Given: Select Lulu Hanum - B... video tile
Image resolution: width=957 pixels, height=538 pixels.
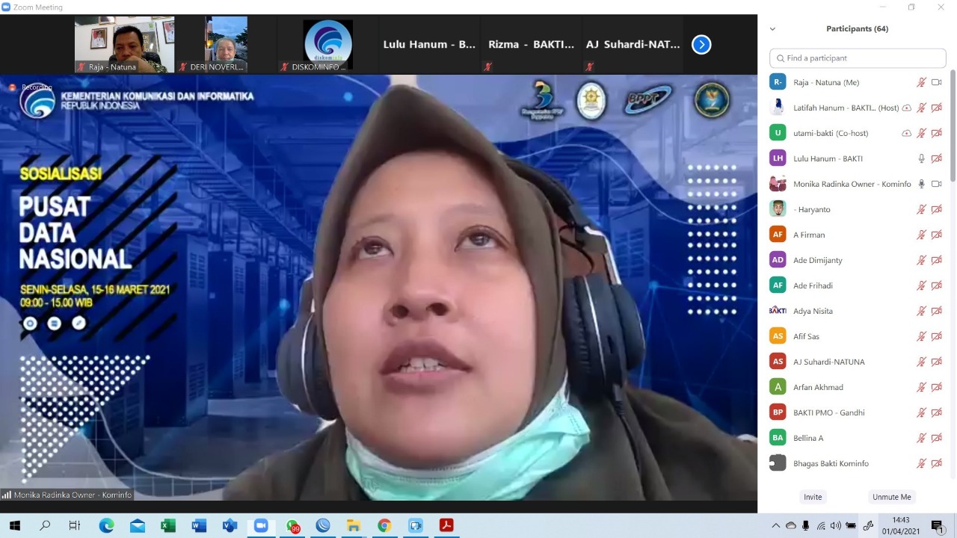Looking at the screenshot, I should (429, 45).
